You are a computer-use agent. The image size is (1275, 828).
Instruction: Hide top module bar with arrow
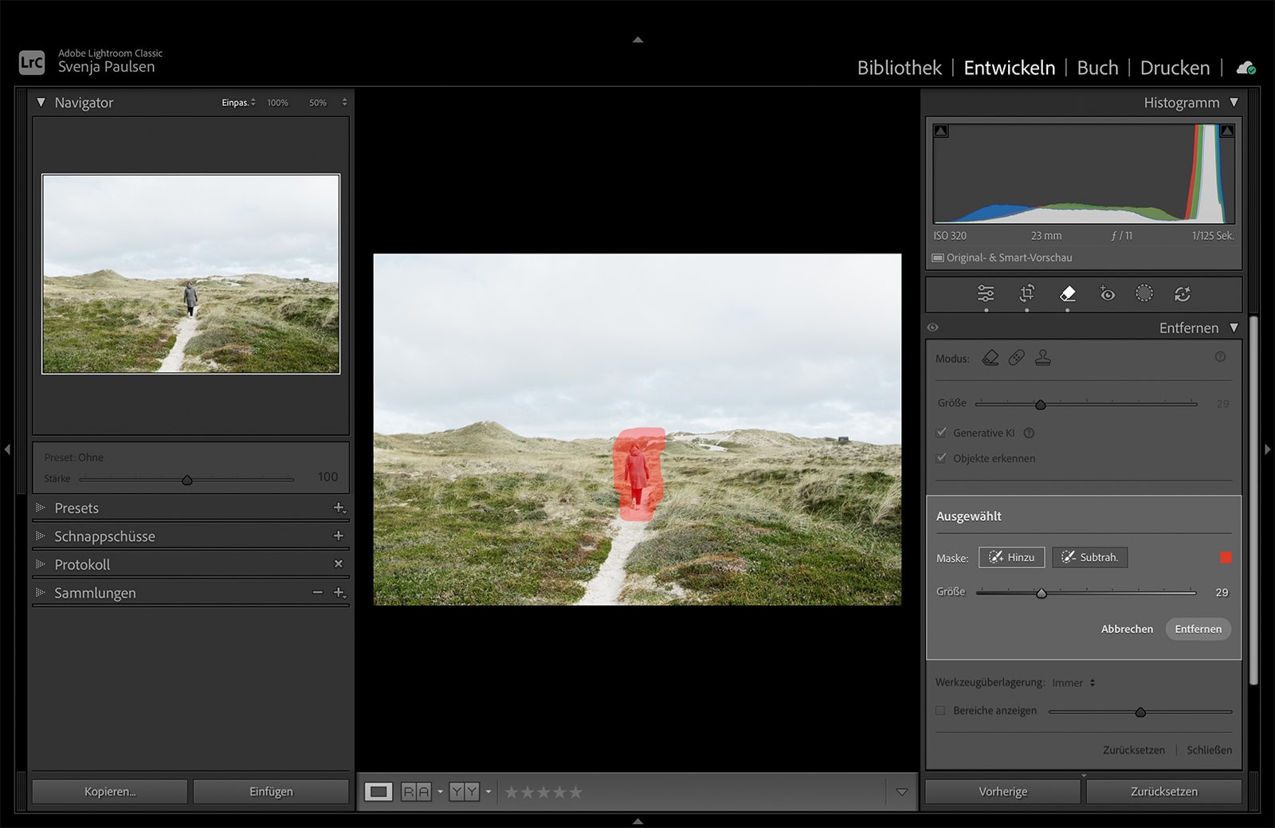point(637,39)
